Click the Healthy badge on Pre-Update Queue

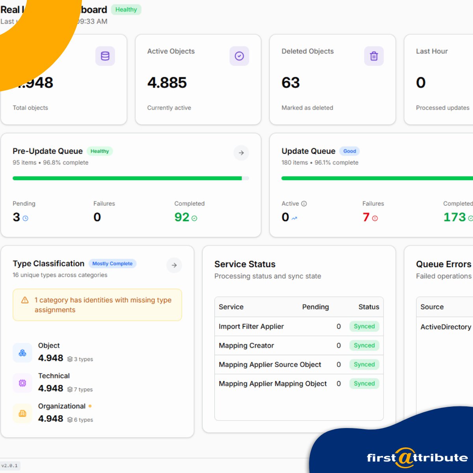coord(100,151)
